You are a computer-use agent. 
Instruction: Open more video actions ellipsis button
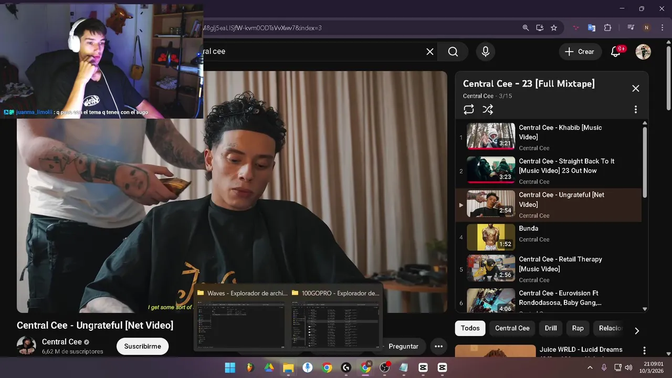tap(438, 346)
